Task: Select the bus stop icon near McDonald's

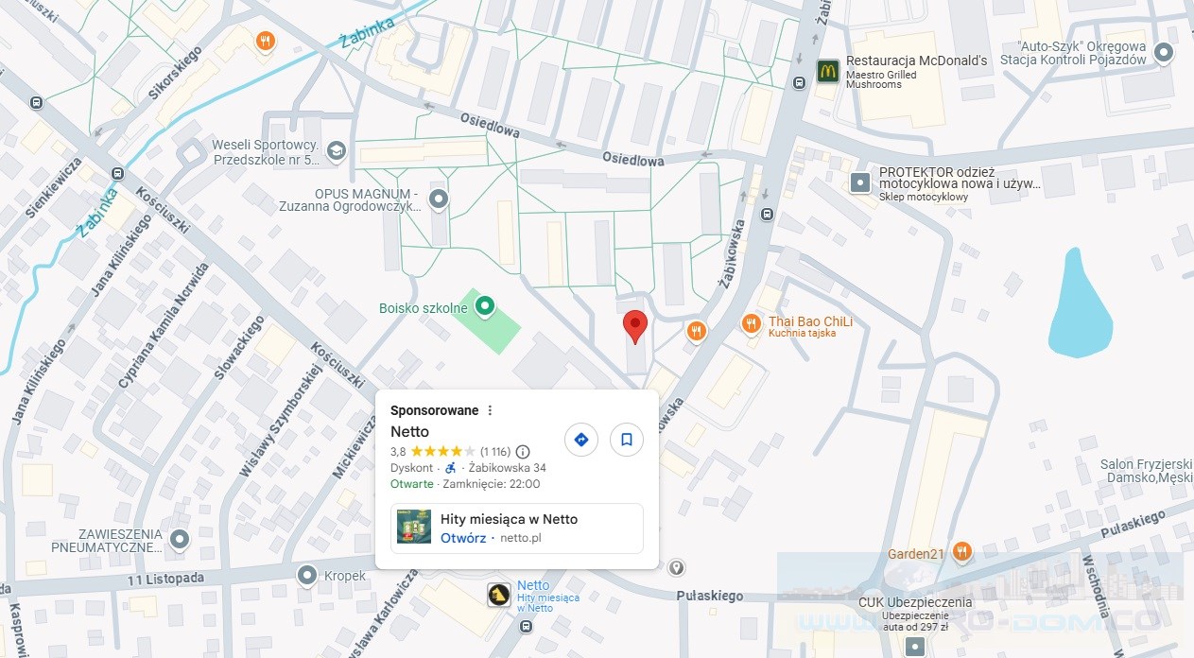Action: tap(799, 82)
